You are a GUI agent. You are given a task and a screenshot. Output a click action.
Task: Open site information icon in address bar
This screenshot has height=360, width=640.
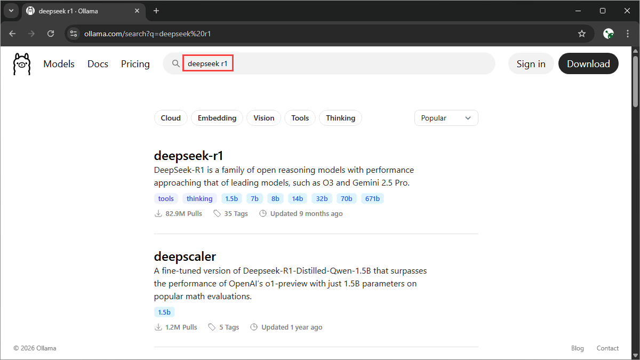pyautogui.click(x=74, y=34)
